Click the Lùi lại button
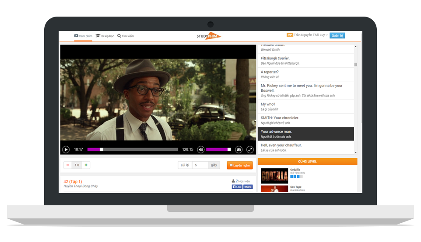Viewport: 421px width, 242px height. click(x=185, y=165)
